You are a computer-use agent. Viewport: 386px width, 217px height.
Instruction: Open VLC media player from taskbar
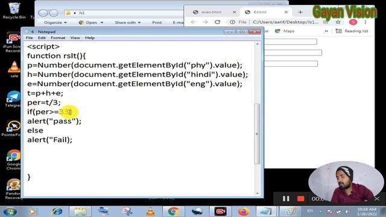point(150,212)
